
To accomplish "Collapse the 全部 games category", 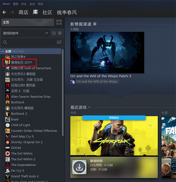I will pyautogui.click(x=3, y=51).
